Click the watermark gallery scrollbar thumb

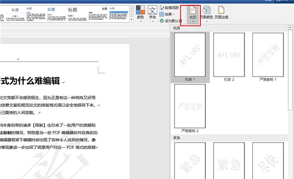pos(290,70)
